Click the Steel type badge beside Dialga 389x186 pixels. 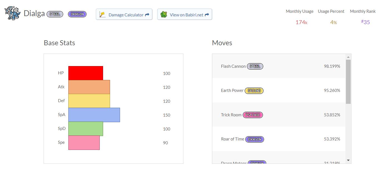click(55, 14)
